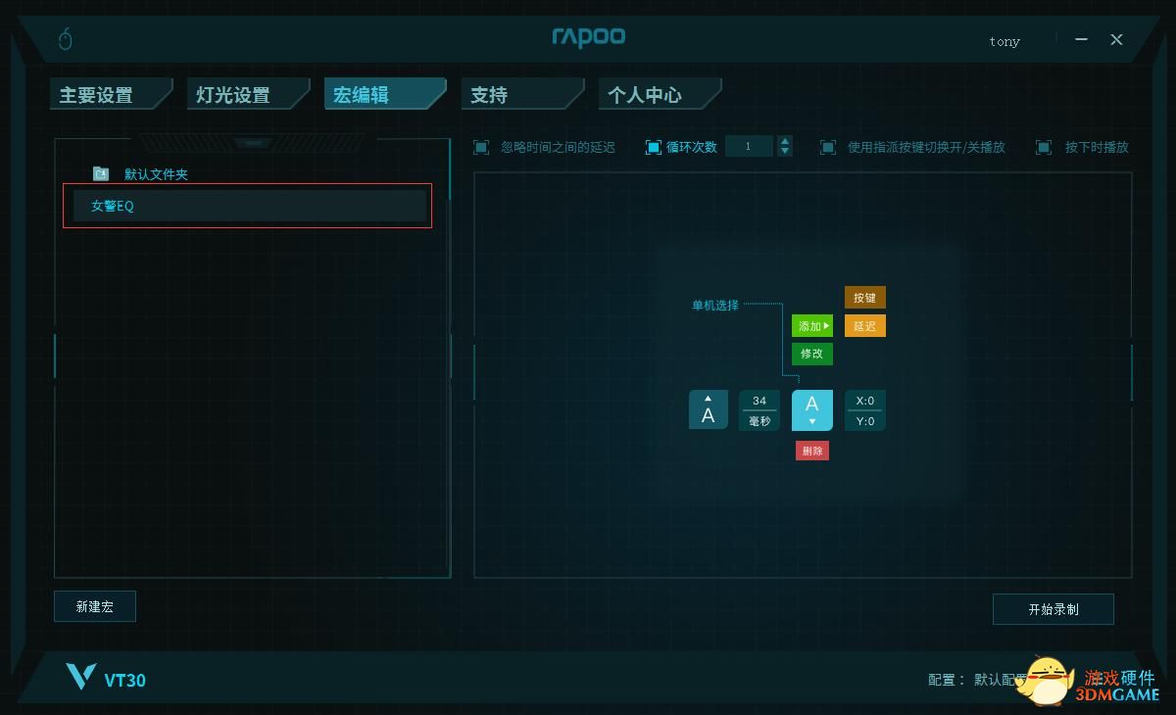Increase loop count with up arrow
The width and height of the screenshot is (1176, 715).
pos(785,141)
